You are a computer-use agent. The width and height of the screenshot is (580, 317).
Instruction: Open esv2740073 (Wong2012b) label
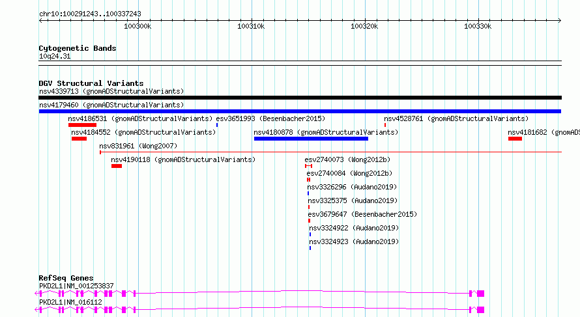[347, 159]
